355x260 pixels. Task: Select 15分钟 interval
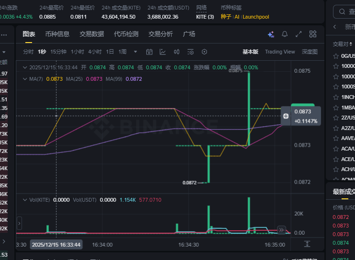[58, 52]
